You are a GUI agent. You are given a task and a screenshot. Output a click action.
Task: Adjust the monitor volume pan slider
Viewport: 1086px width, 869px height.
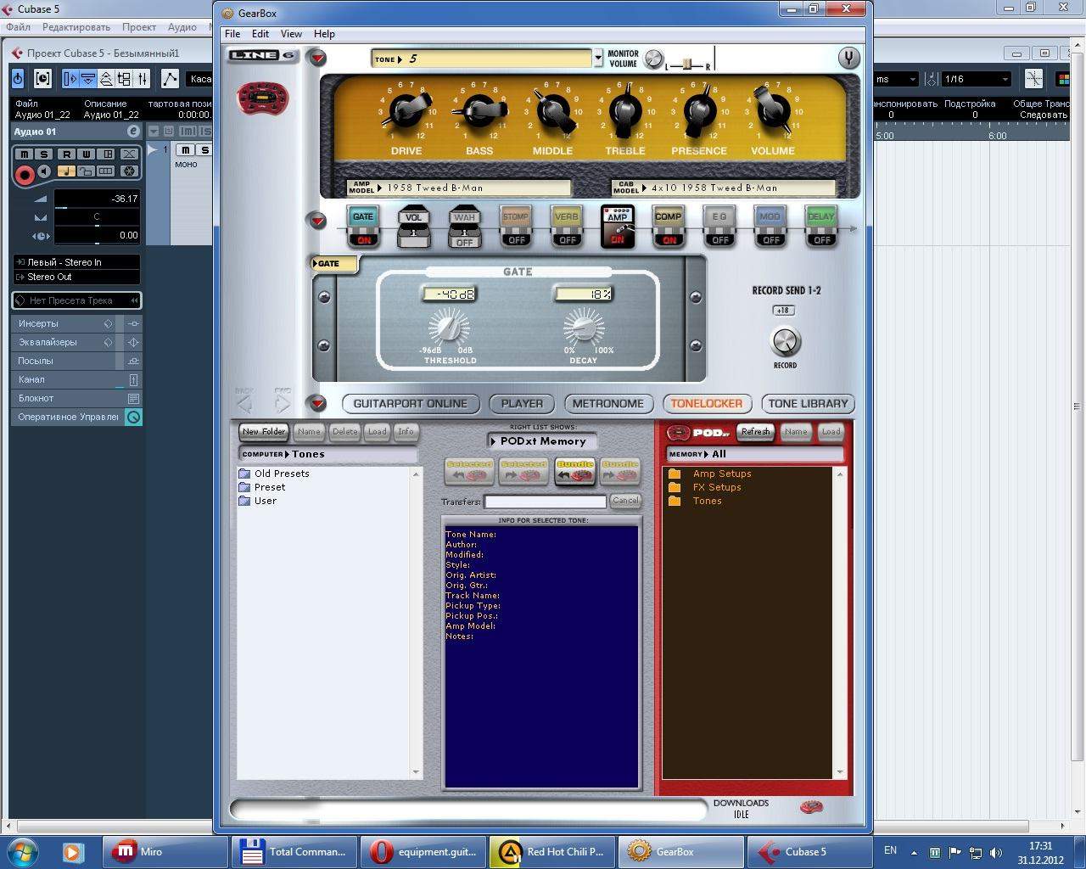pyautogui.click(x=689, y=64)
